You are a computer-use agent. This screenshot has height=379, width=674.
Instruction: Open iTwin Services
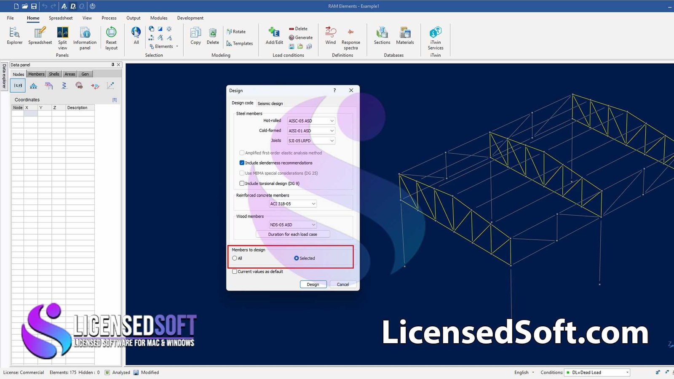pyautogui.click(x=436, y=38)
